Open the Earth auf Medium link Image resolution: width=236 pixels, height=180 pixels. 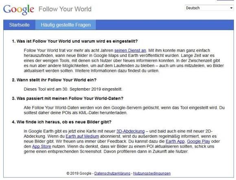(82, 137)
